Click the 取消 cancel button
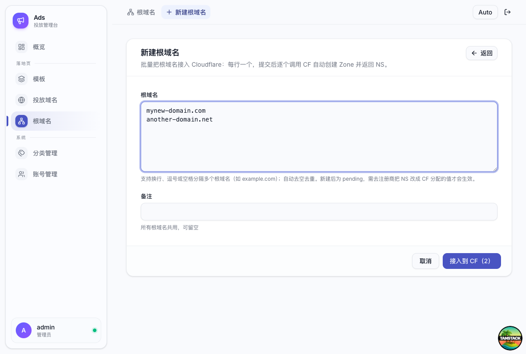The height and width of the screenshot is (354, 526). point(426,261)
